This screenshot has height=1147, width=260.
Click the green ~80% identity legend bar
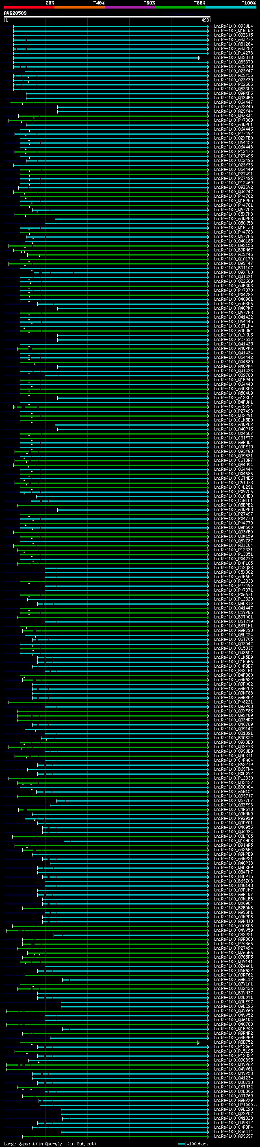[x=180, y=7]
